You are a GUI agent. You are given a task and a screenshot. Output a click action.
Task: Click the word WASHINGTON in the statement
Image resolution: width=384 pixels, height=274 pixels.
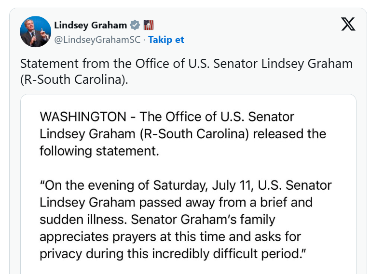click(x=83, y=117)
